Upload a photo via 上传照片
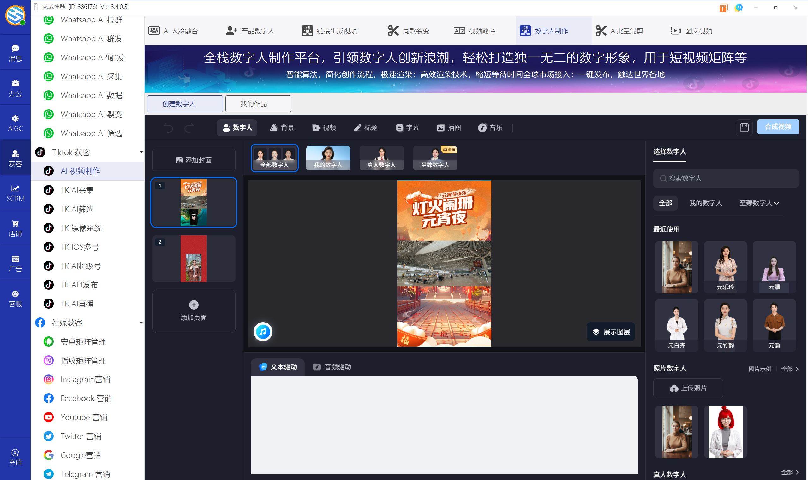This screenshot has width=808, height=480. (688, 388)
